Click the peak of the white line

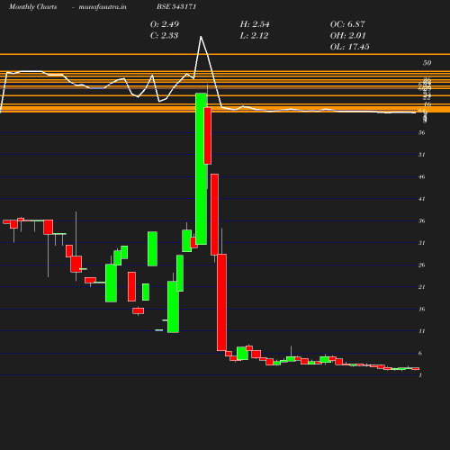201,37
